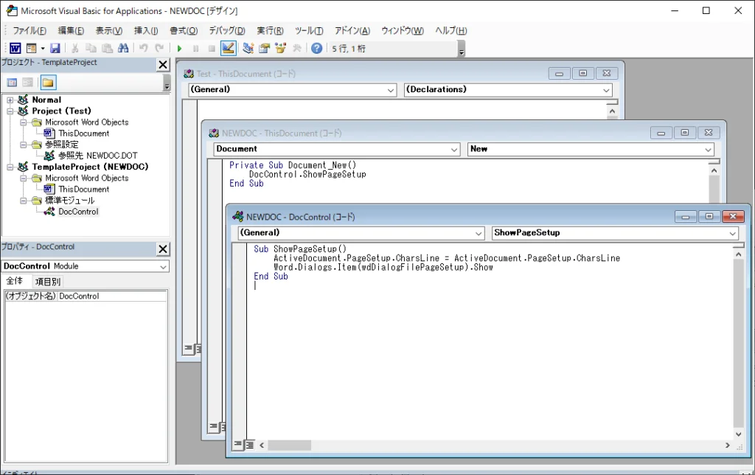Switch to the 全体 properties tab
The height and width of the screenshot is (475, 755).
15,281
